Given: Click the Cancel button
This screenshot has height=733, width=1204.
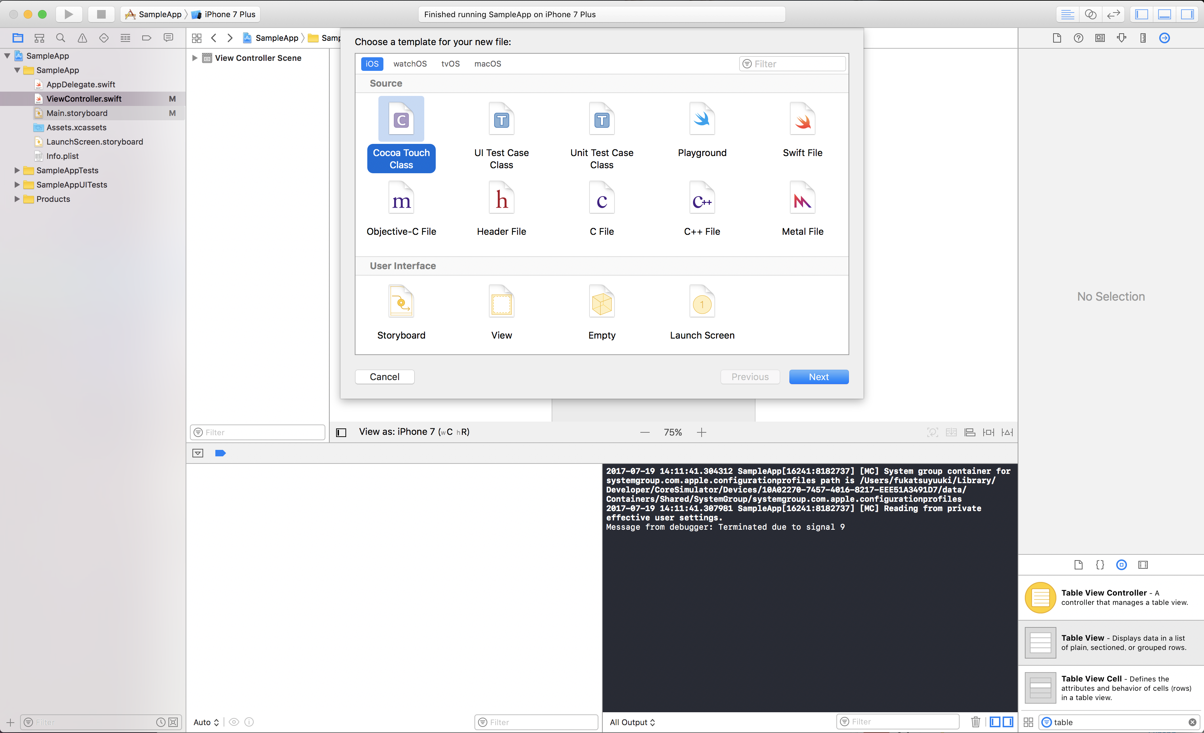Looking at the screenshot, I should click(384, 377).
